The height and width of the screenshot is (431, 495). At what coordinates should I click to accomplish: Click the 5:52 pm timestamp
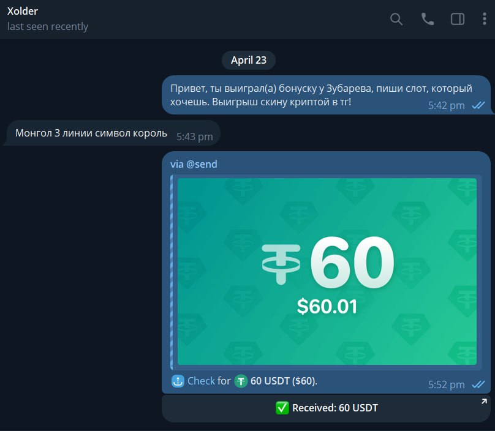point(447,384)
